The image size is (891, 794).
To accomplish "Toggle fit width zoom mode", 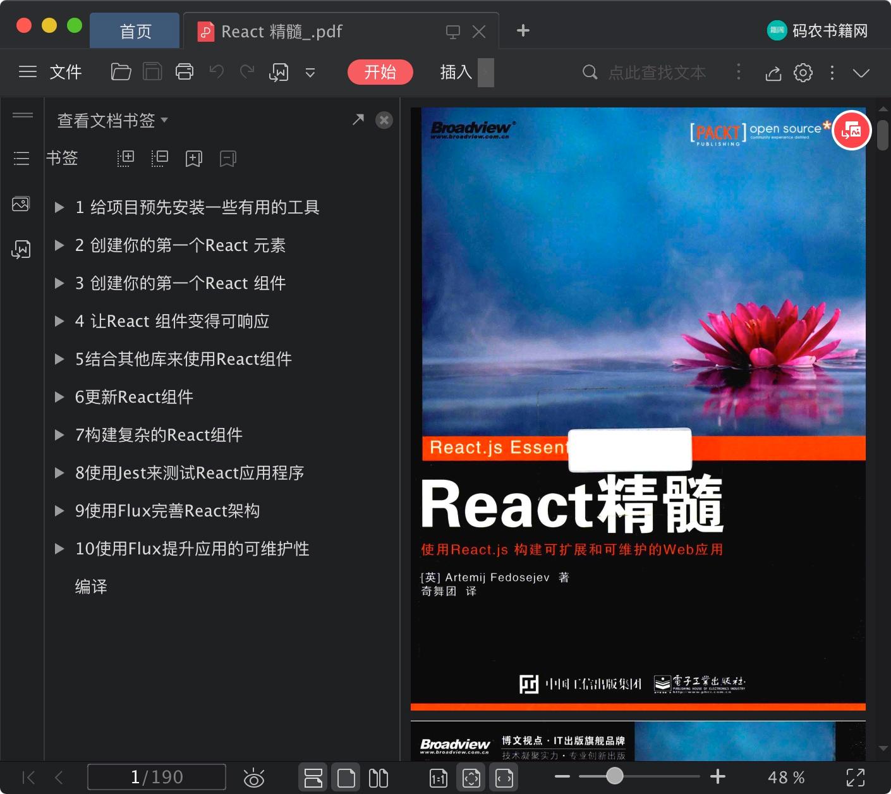I will [504, 778].
